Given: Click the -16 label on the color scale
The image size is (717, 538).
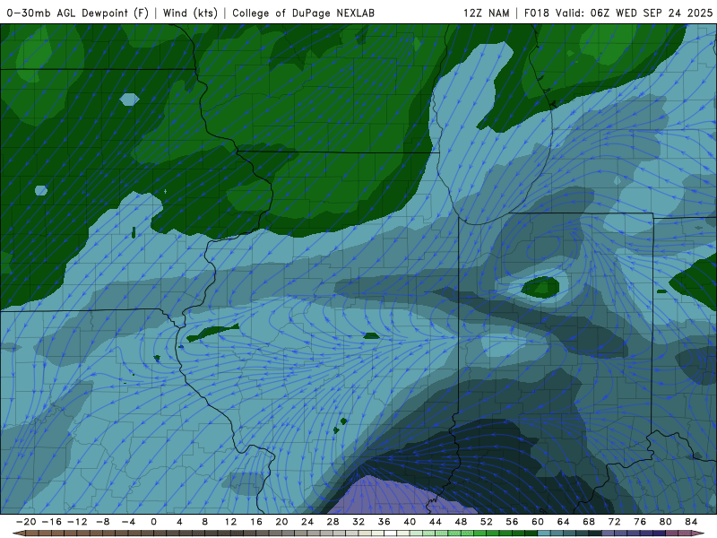Looking at the screenshot, I should 51,522.
